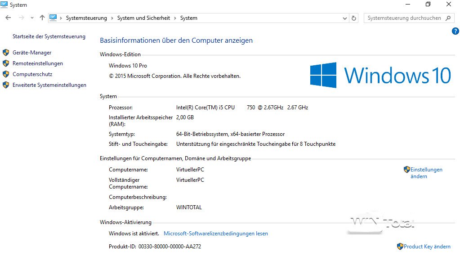This screenshot has height=261, width=460.
Task: Open Remoteeinstellungen link
Action: point(38,63)
